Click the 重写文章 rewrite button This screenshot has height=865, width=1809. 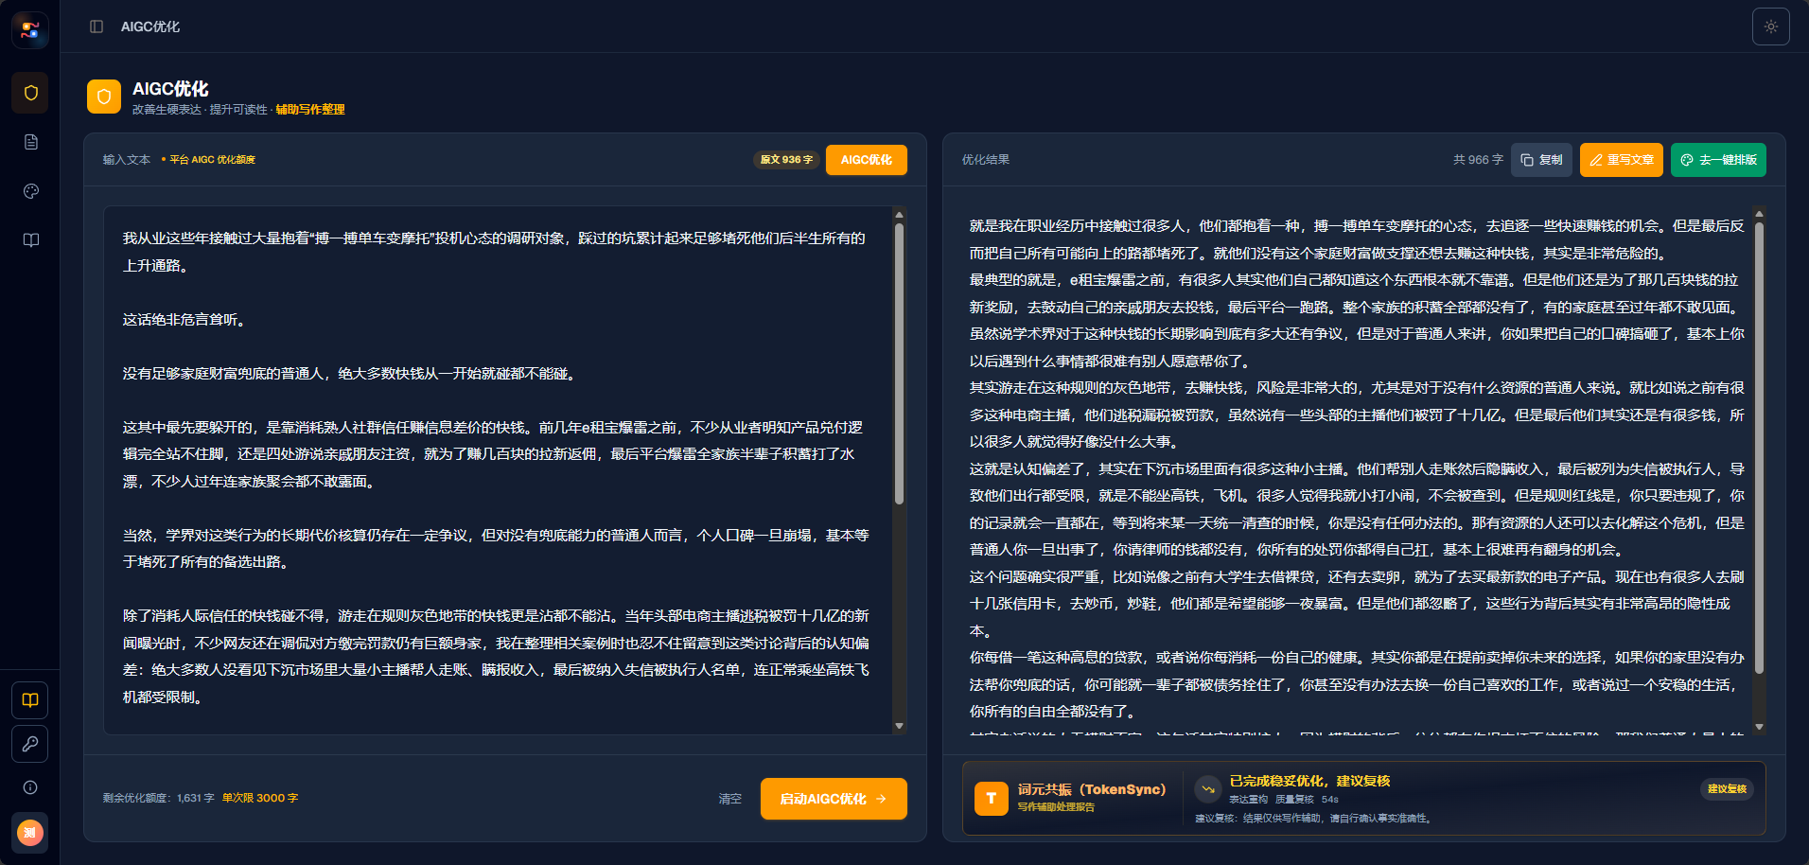1622,160
